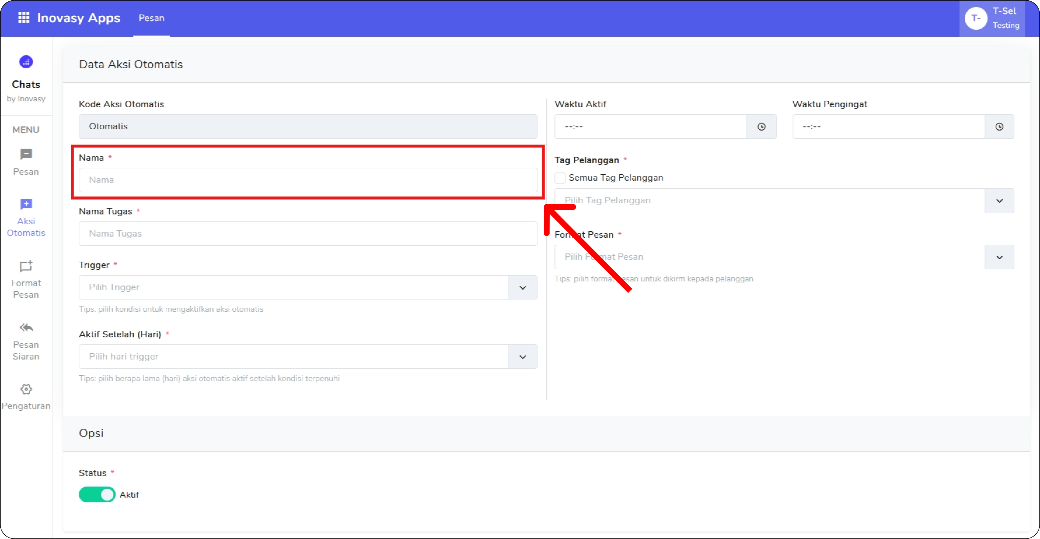Expand Pilih Tag Pelanggan dropdown
Image resolution: width=1040 pixels, height=539 pixels.
tap(999, 201)
